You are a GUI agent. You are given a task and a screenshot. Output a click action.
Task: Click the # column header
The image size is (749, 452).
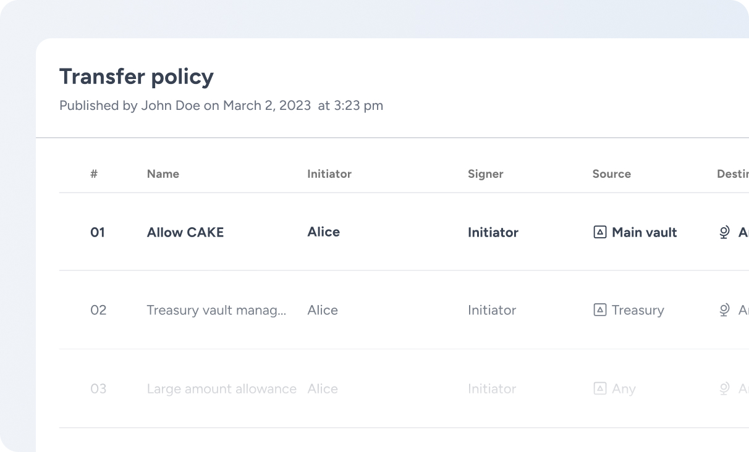pos(94,174)
